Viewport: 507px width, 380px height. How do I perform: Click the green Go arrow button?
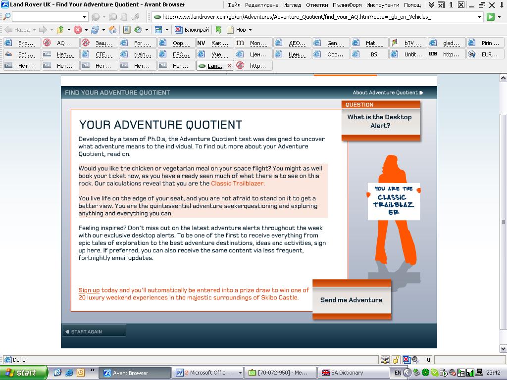pyautogui.click(x=491, y=17)
